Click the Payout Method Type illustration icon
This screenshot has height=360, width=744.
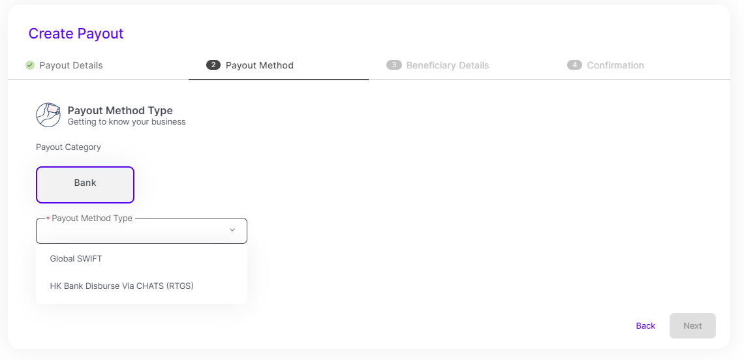[48, 115]
